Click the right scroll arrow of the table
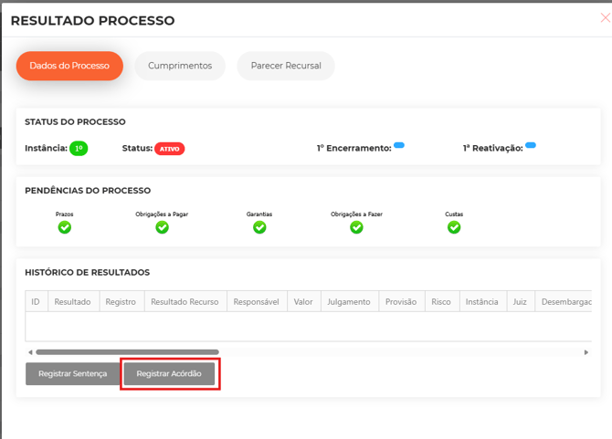The width and height of the screenshot is (612, 439). [x=586, y=352]
